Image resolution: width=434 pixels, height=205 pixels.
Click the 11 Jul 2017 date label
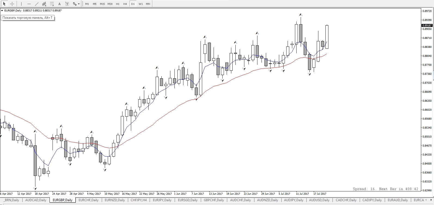point(303,194)
